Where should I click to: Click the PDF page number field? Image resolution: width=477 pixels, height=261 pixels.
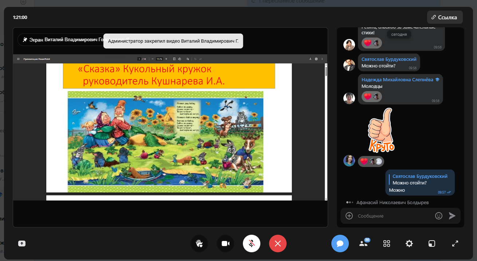point(139,59)
